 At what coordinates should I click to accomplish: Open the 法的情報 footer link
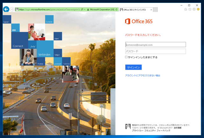coord(178,128)
